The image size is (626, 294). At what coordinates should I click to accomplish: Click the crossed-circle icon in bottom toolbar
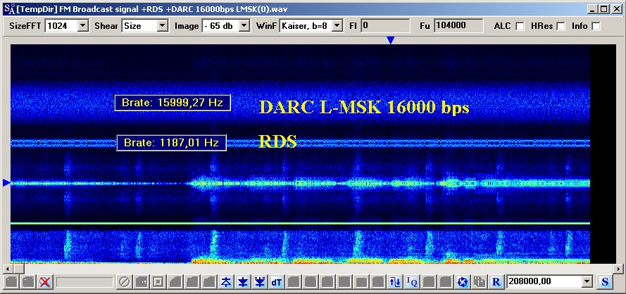pos(125,282)
